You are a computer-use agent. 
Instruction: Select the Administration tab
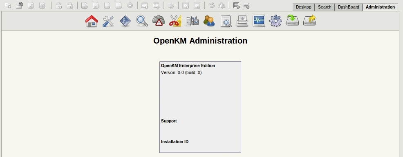click(380, 7)
